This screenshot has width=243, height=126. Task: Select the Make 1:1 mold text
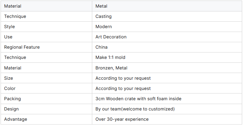(x=110, y=57)
